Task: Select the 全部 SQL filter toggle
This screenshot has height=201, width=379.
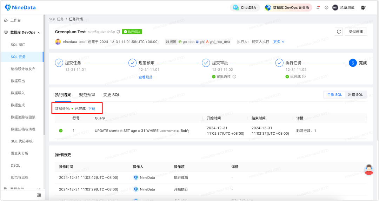Action: coord(334,95)
